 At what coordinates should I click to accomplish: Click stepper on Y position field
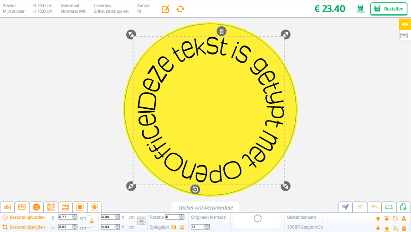(x=118, y=227)
